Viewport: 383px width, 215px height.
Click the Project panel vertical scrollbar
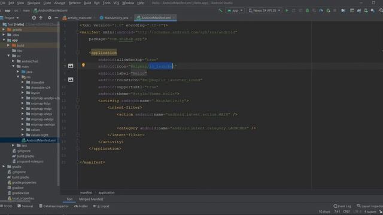[58, 103]
